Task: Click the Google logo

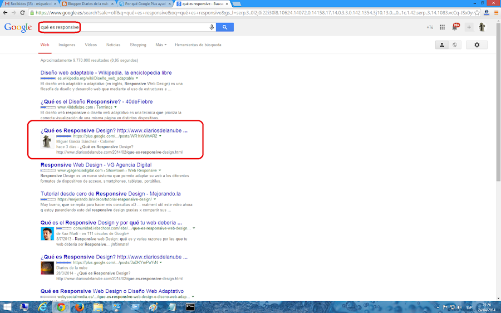Action: point(18,27)
